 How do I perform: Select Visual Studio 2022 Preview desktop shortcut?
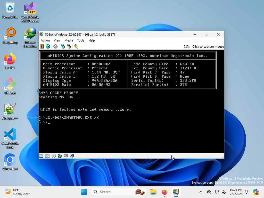click(x=30, y=12)
